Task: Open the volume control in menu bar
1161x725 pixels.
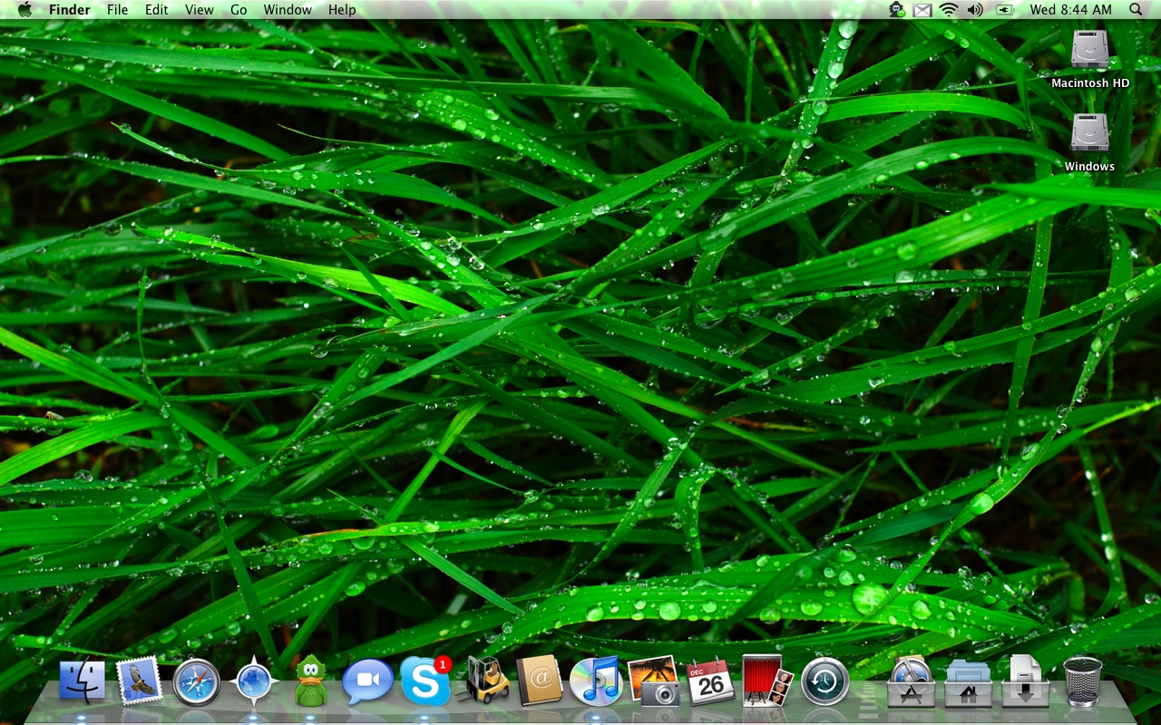Action: point(975,10)
